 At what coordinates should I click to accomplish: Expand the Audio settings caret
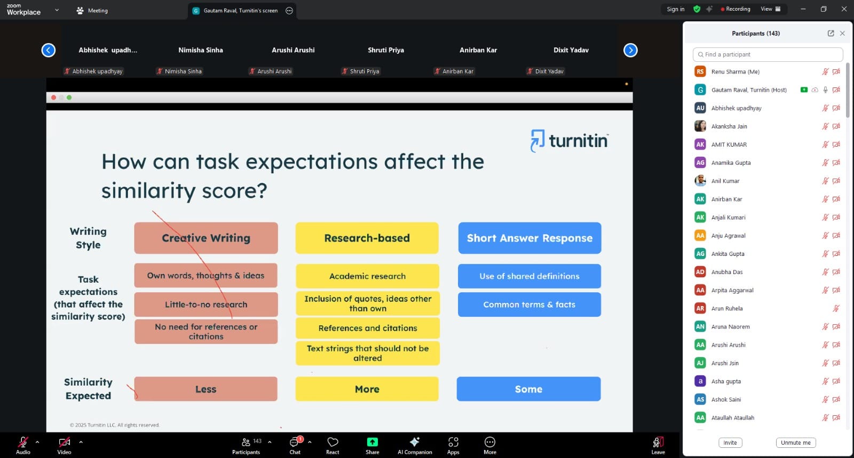pyautogui.click(x=37, y=441)
